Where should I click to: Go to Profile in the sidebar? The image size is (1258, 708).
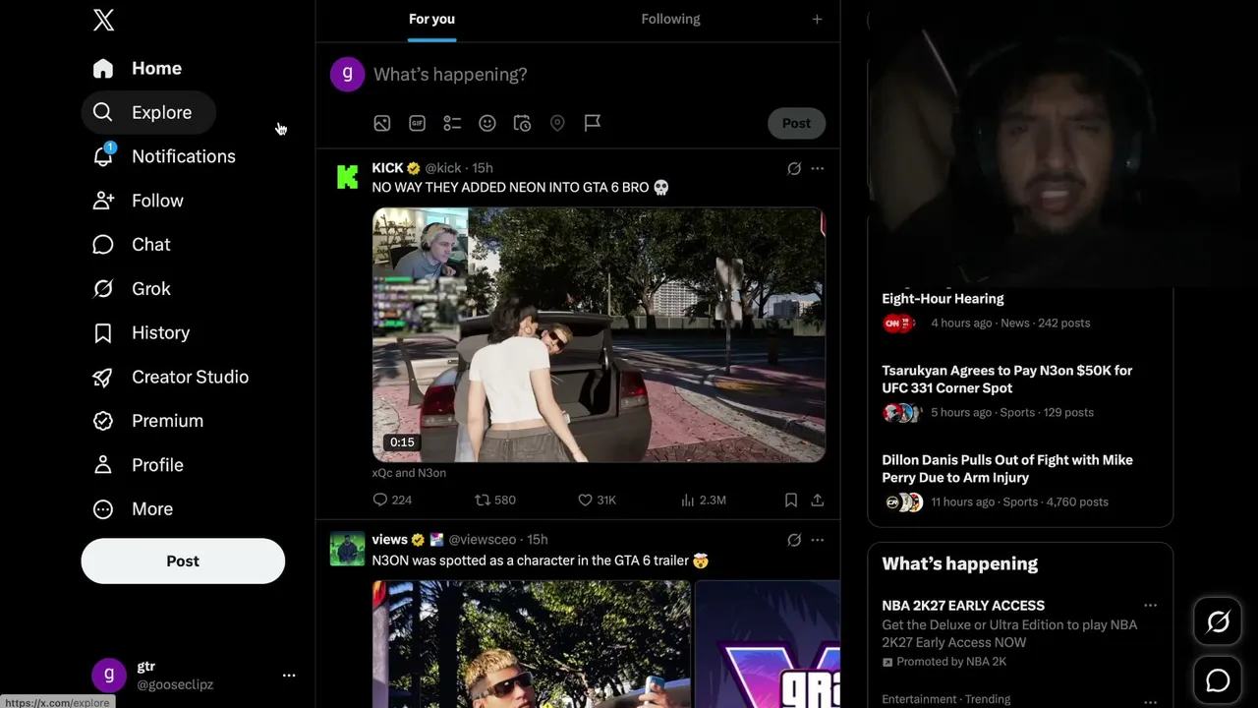click(139, 465)
